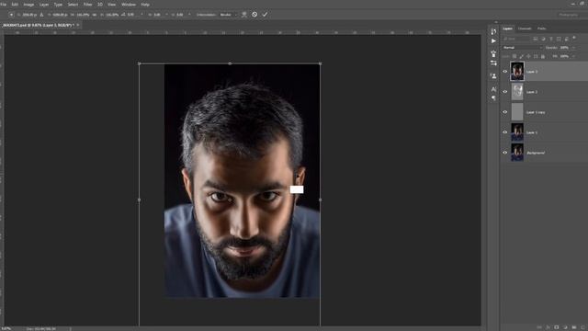
Task: Open the Fill slider dropdown arrow
Action: [x=574, y=56]
